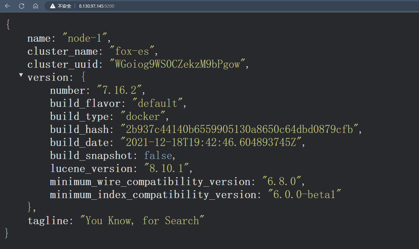Collapse the version object triangle
Screen dimensions: 419x249
click(21, 75)
